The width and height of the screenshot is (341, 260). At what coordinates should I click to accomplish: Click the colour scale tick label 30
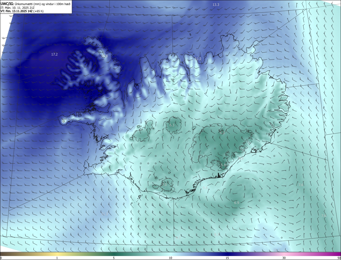[x=284, y=258]
